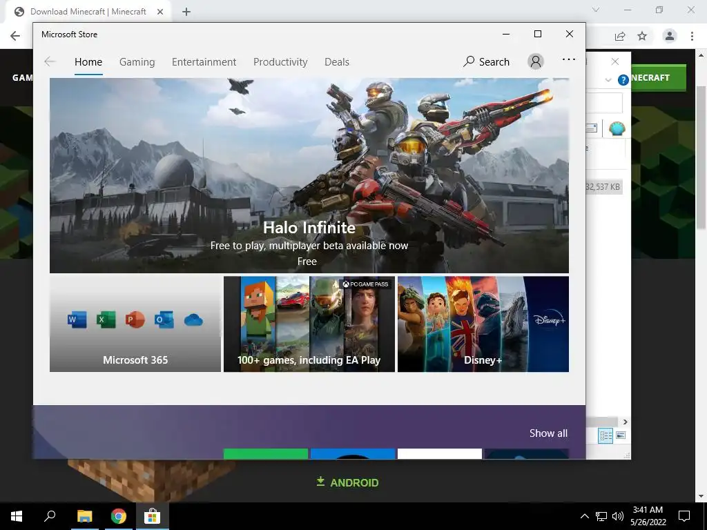
Task: Open the Entertainment tab
Action: coord(204,61)
